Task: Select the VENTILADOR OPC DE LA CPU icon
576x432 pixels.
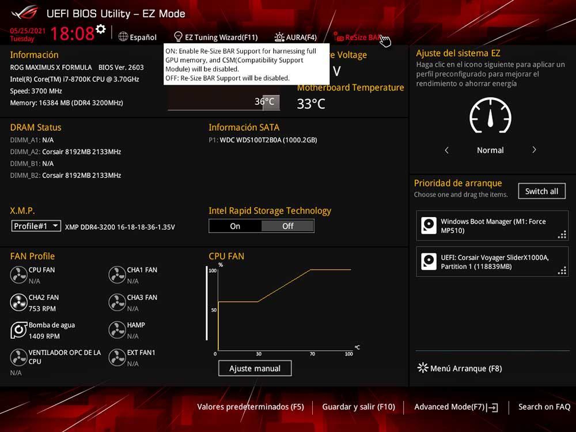Action: coord(18,358)
